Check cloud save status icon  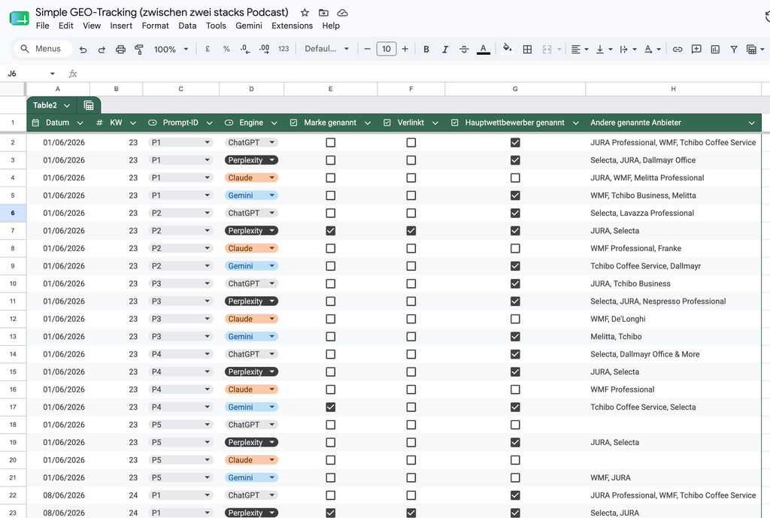pos(342,12)
